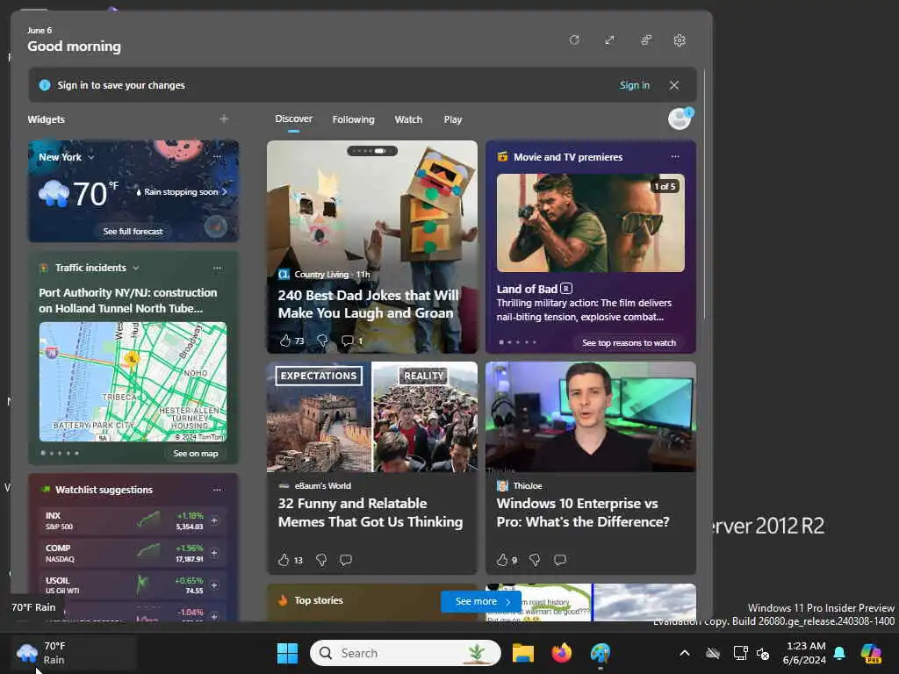Open the widgets settings gear
The image size is (899, 674).
[x=680, y=40]
